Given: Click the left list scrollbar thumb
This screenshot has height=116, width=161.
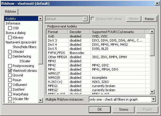Looking at the screenshot, I should [x=41, y=43].
